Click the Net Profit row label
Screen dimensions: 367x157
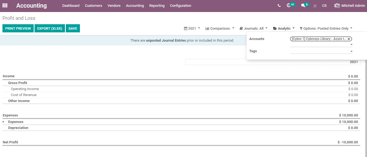(10, 142)
